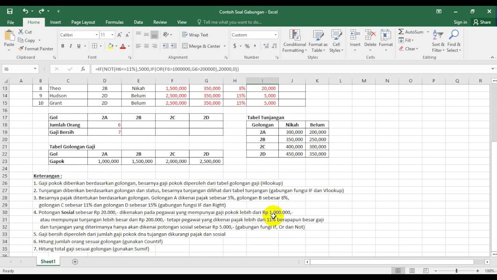This screenshot has height=280, width=497.
Task: Click the fill color paint bucket
Action: [x=111, y=46]
